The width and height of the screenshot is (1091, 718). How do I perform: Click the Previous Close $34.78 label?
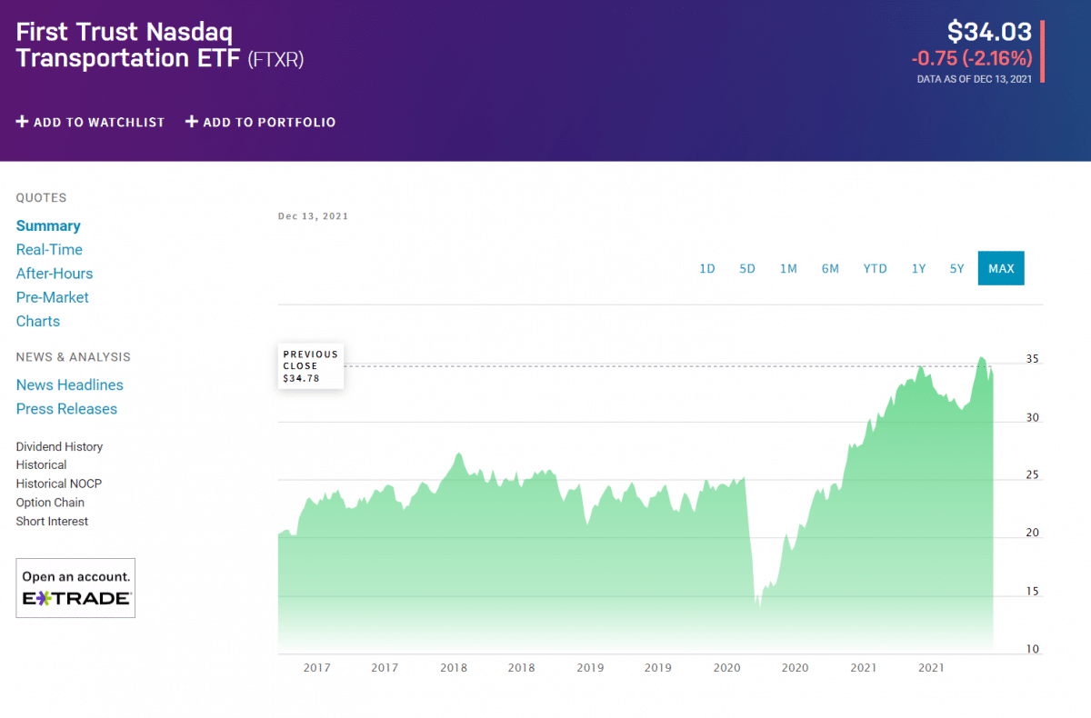[x=311, y=365]
